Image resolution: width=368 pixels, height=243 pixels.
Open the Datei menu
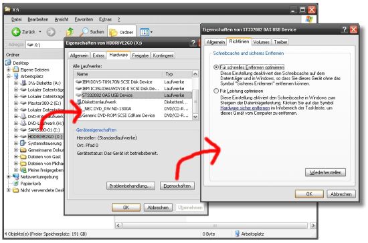tap(17, 19)
